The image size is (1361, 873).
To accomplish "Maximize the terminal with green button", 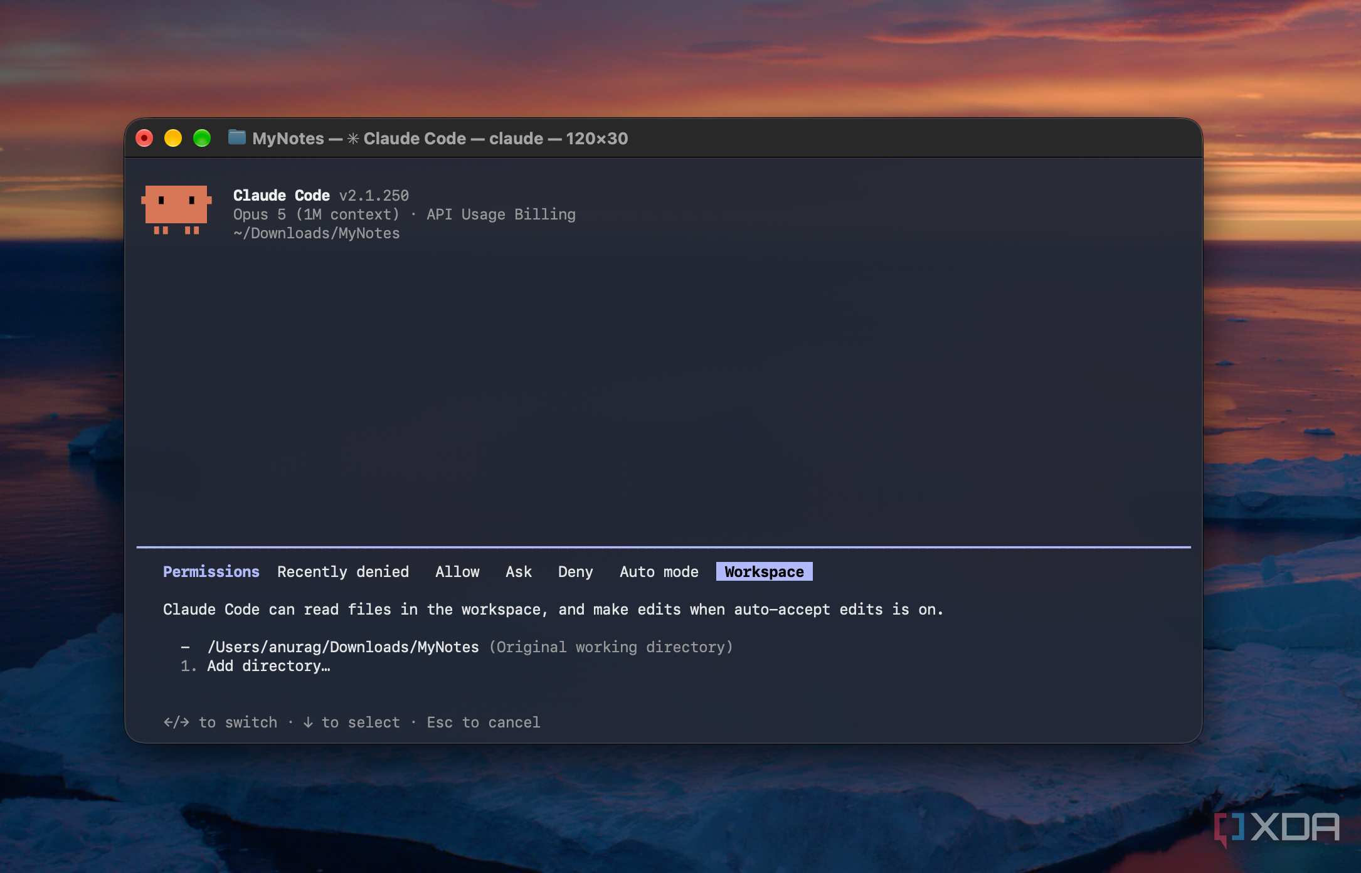I will 202,138.
